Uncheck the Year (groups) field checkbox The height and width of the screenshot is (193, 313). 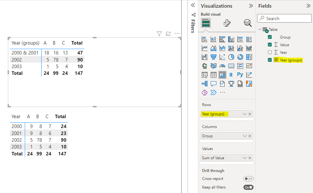(x=270, y=60)
